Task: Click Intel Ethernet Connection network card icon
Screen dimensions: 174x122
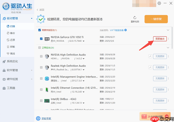Action: [47, 90]
